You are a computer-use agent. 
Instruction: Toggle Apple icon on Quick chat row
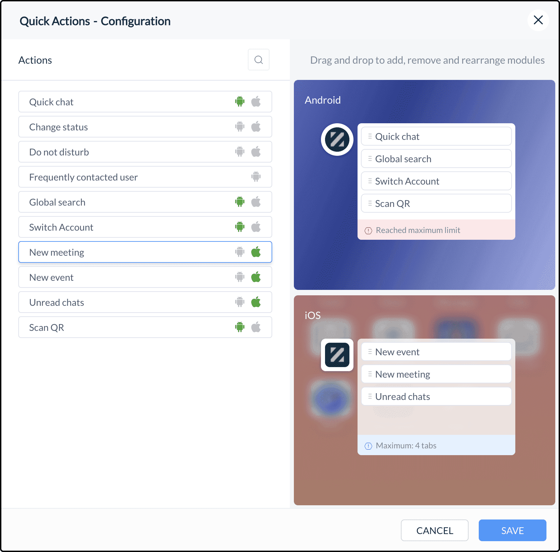[256, 102]
